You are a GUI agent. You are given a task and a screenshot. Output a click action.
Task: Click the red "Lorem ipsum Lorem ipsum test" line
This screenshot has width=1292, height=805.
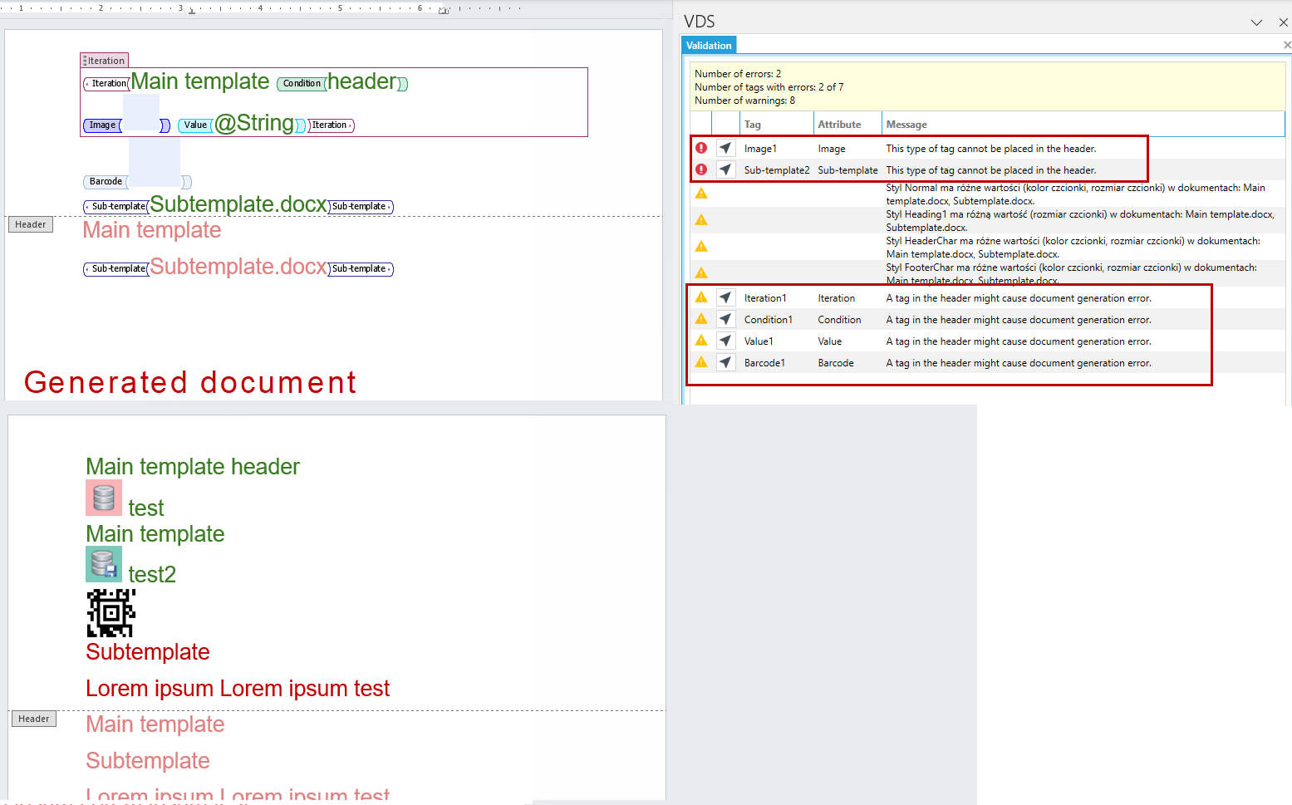238,689
